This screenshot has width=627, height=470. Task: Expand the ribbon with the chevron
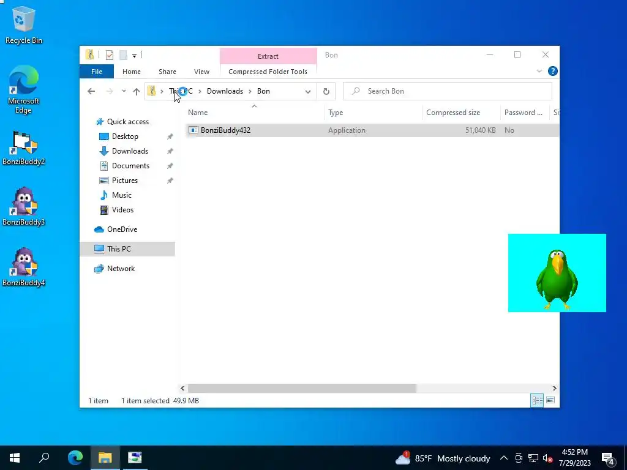(x=539, y=71)
